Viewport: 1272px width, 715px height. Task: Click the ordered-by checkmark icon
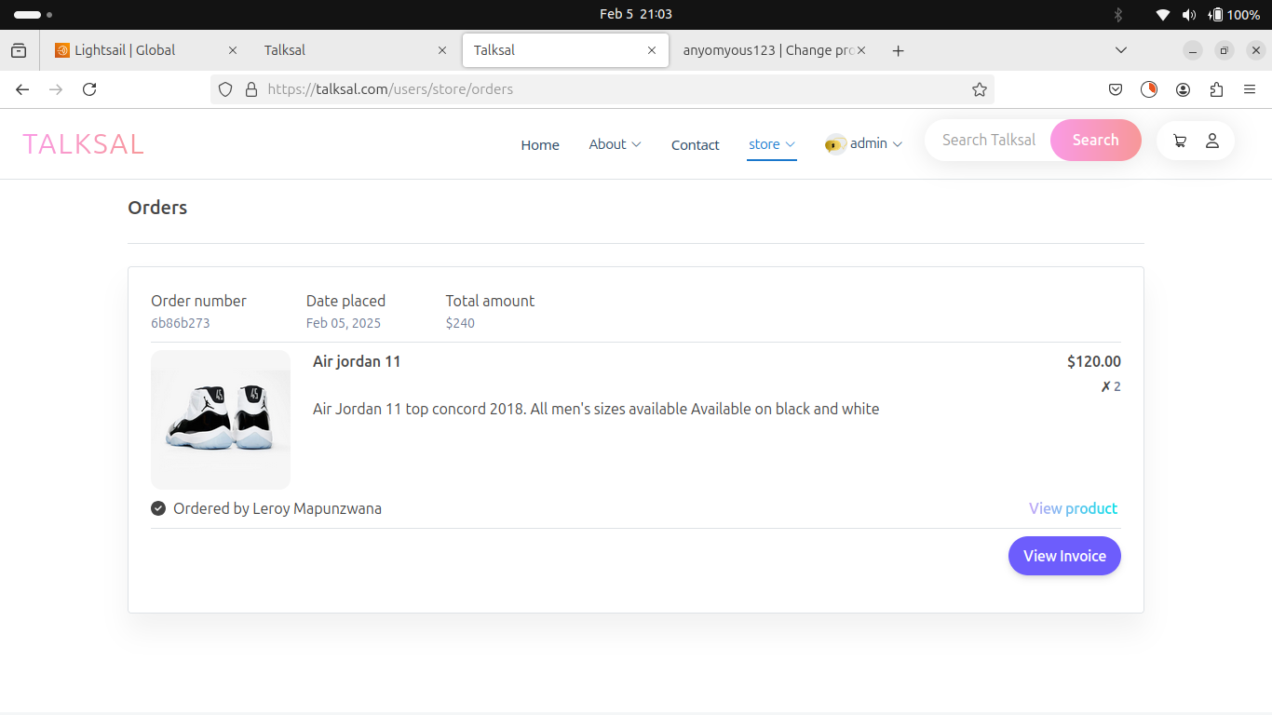point(158,508)
